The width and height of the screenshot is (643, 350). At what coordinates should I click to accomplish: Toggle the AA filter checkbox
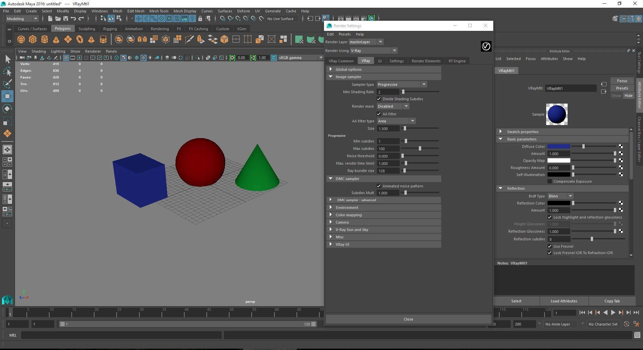379,114
